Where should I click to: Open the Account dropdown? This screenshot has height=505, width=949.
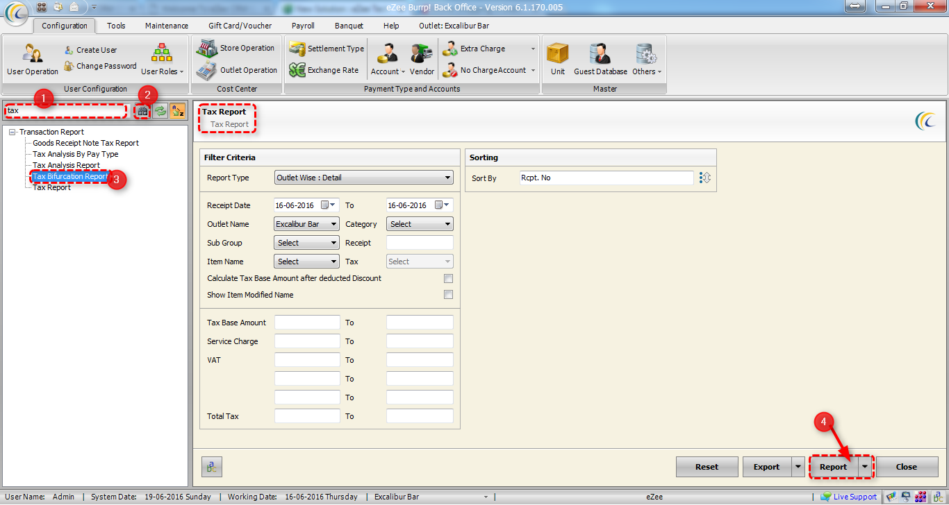[x=387, y=60]
